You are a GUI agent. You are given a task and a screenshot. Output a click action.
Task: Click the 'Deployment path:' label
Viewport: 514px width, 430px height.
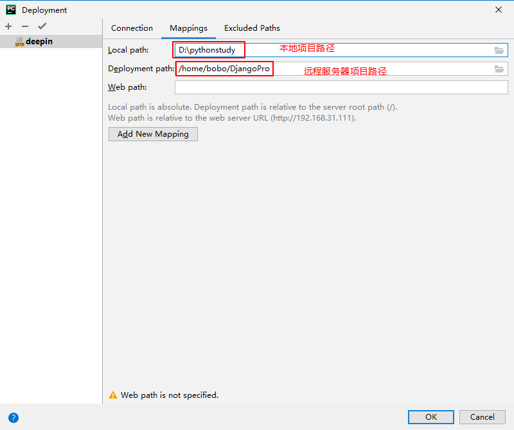[x=141, y=69]
